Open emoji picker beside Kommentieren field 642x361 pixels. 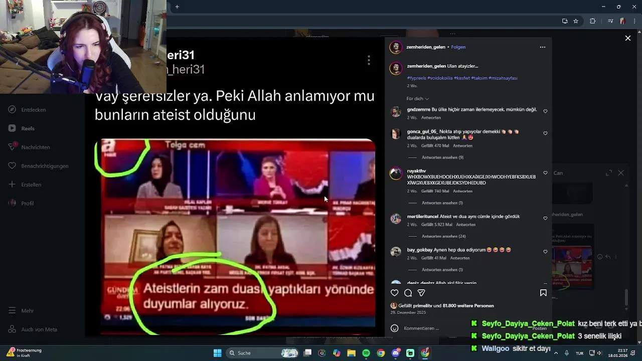click(395, 328)
